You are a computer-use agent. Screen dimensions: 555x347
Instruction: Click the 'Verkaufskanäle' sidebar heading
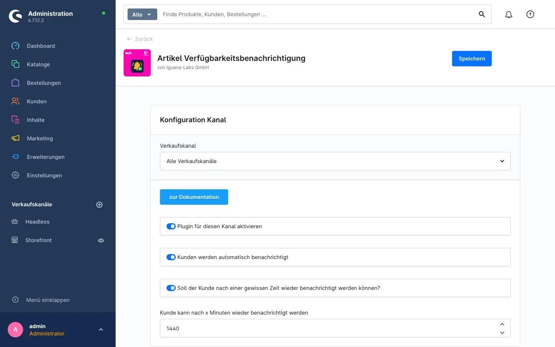(x=32, y=204)
